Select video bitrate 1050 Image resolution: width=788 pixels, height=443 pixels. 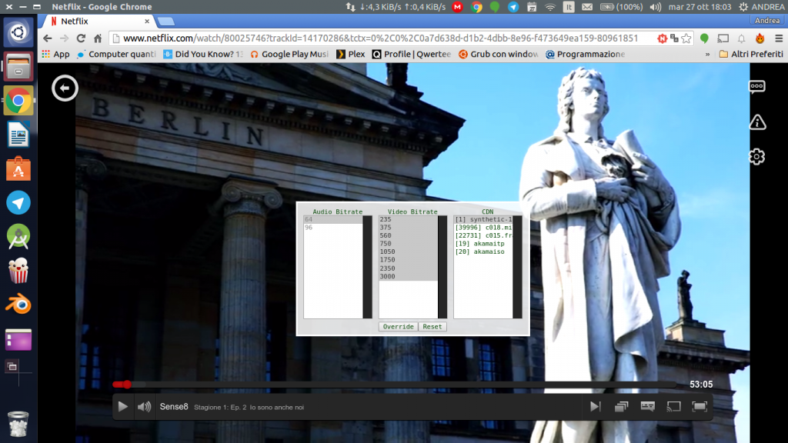coord(408,251)
